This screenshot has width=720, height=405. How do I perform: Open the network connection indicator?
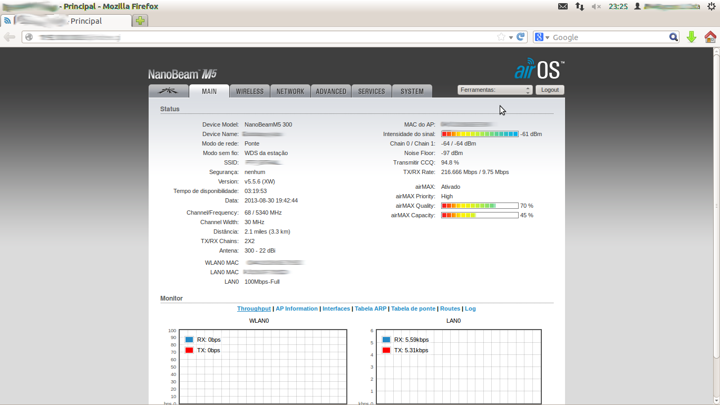[580, 6]
